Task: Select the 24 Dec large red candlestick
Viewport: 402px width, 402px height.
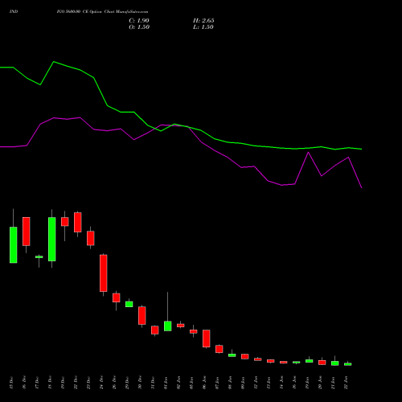Action: [x=104, y=273]
